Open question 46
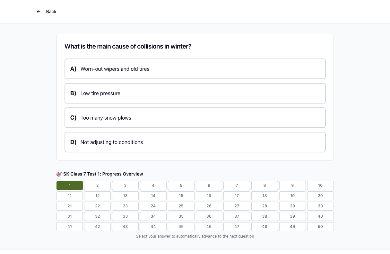Image resolution: width=390 pixels, height=254 pixels. [x=209, y=227]
